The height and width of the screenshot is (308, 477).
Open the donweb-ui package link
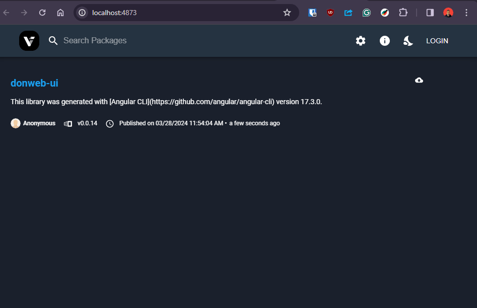[34, 83]
